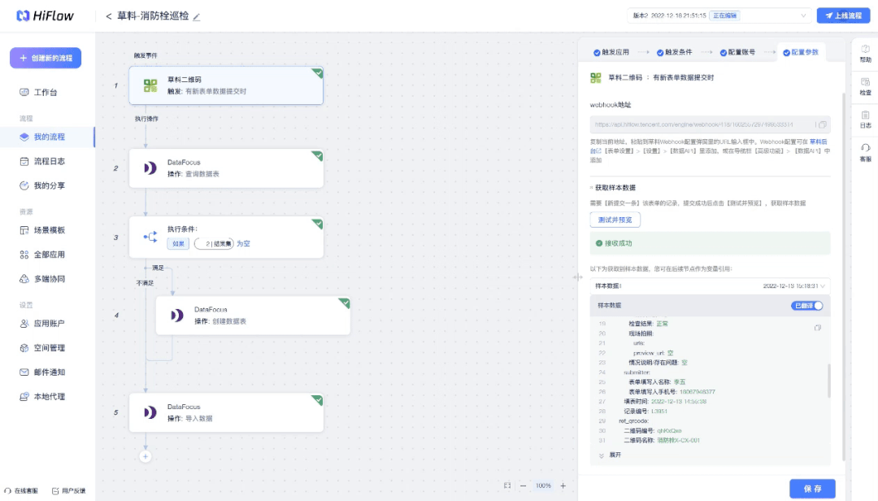Viewport: 878px width, 501px height.
Task: Expand the sample data with 展开
Action: pyautogui.click(x=611, y=455)
